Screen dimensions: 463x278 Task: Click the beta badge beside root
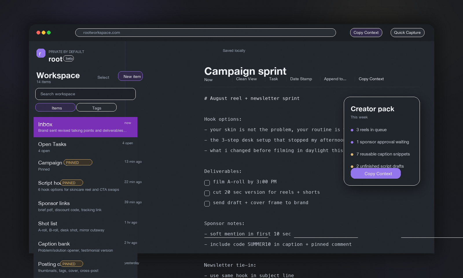(x=69, y=58)
